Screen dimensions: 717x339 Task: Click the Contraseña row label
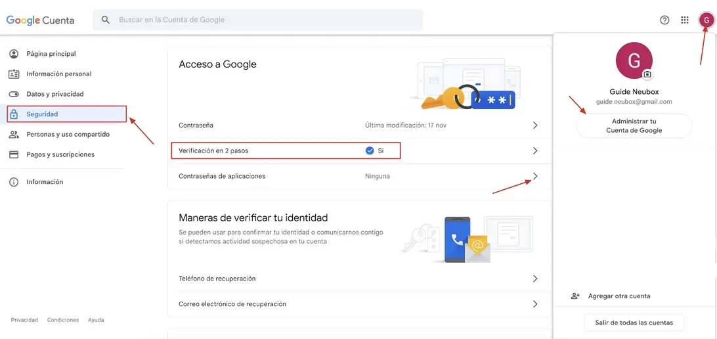196,125
